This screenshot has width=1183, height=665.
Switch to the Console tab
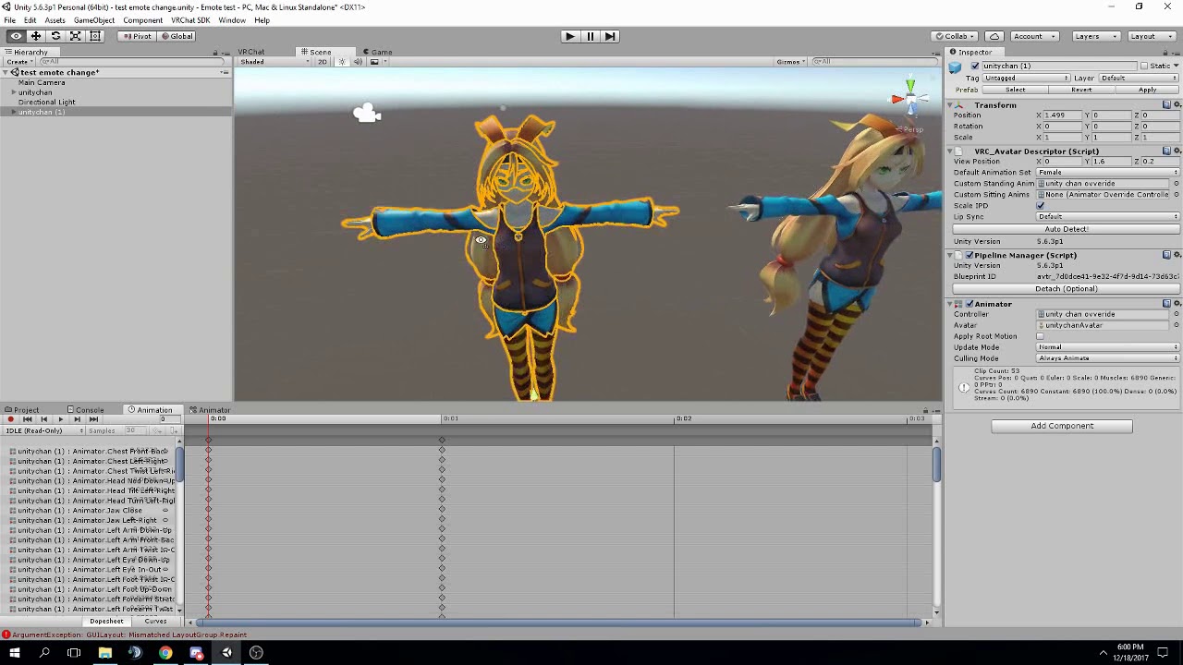pyautogui.click(x=85, y=410)
